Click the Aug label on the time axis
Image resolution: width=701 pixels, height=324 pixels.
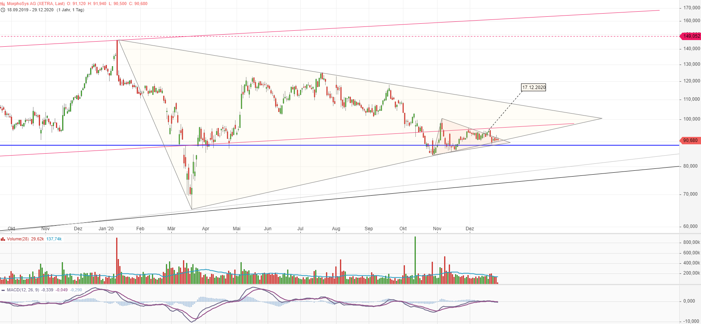pyautogui.click(x=336, y=229)
